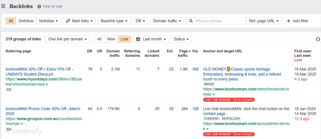The image size is (321, 139).
Task: Click the magnifier icon in search box
Action: point(191,21)
